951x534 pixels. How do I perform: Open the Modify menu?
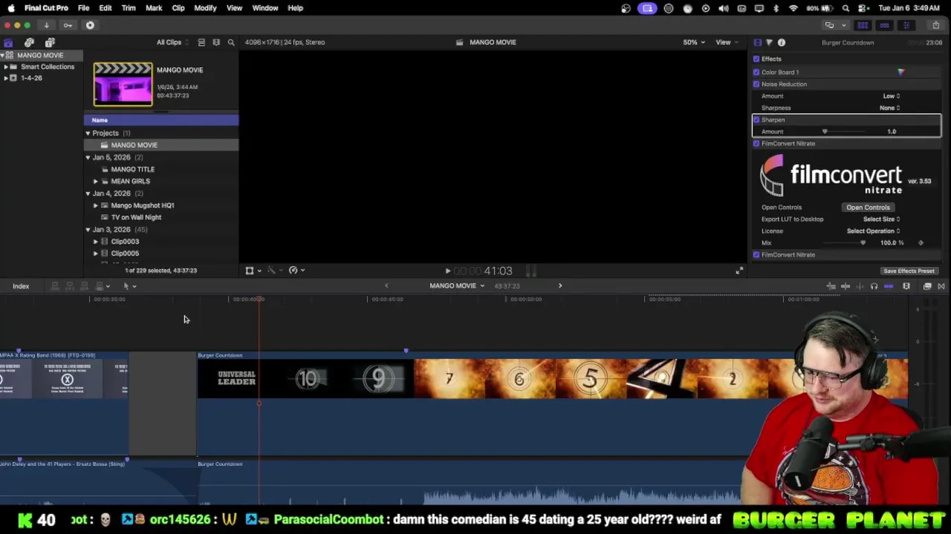point(205,8)
